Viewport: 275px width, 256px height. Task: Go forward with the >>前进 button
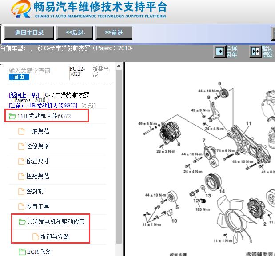pyautogui.click(x=114, y=32)
